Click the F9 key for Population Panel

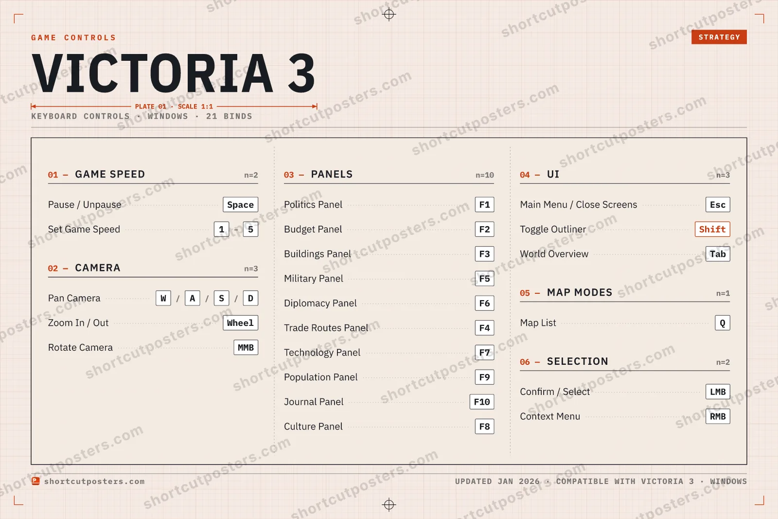click(x=484, y=377)
